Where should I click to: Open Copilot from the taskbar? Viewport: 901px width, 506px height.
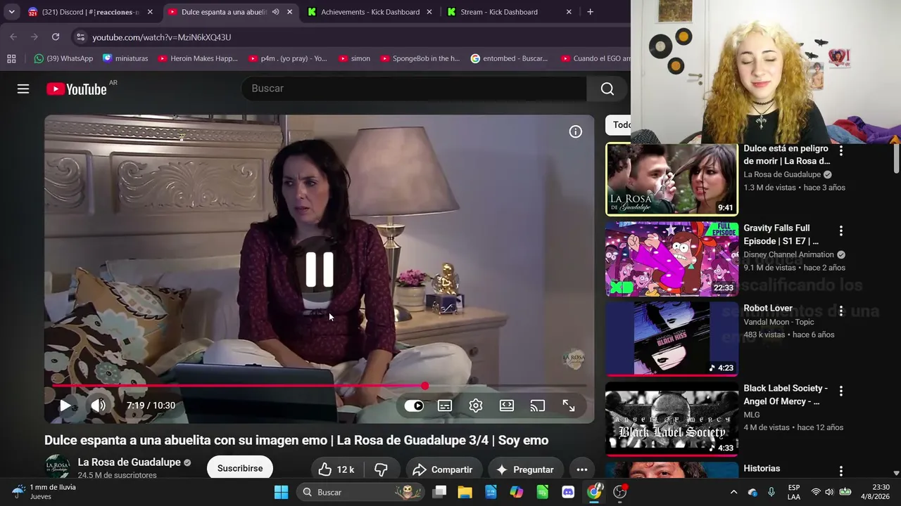tap(517, 492)
